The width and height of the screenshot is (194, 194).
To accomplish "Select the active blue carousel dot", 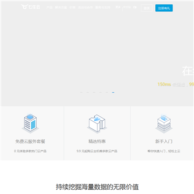I will point(113,93).
